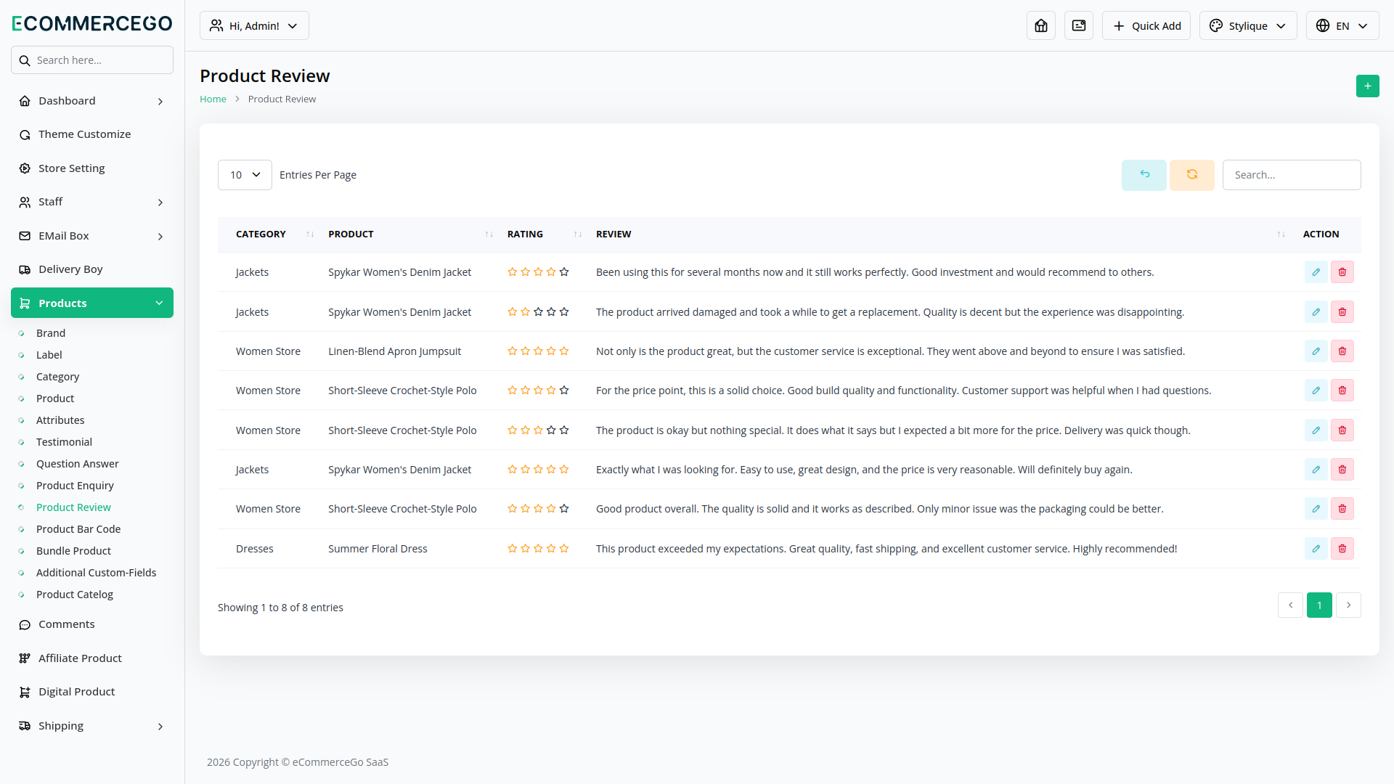Focus the sidebar 'Search here...' field
The height and width of the screenshot is (784, 1394).
click(92, 60)
